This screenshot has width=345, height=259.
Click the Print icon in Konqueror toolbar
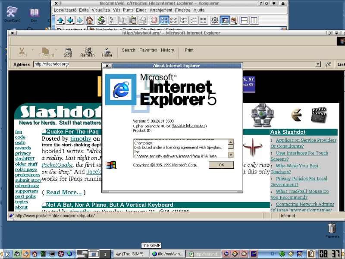point(142,20)
